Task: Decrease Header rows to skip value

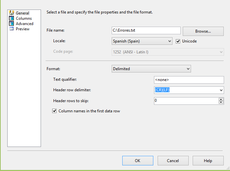Action: [x=221, y=102]
